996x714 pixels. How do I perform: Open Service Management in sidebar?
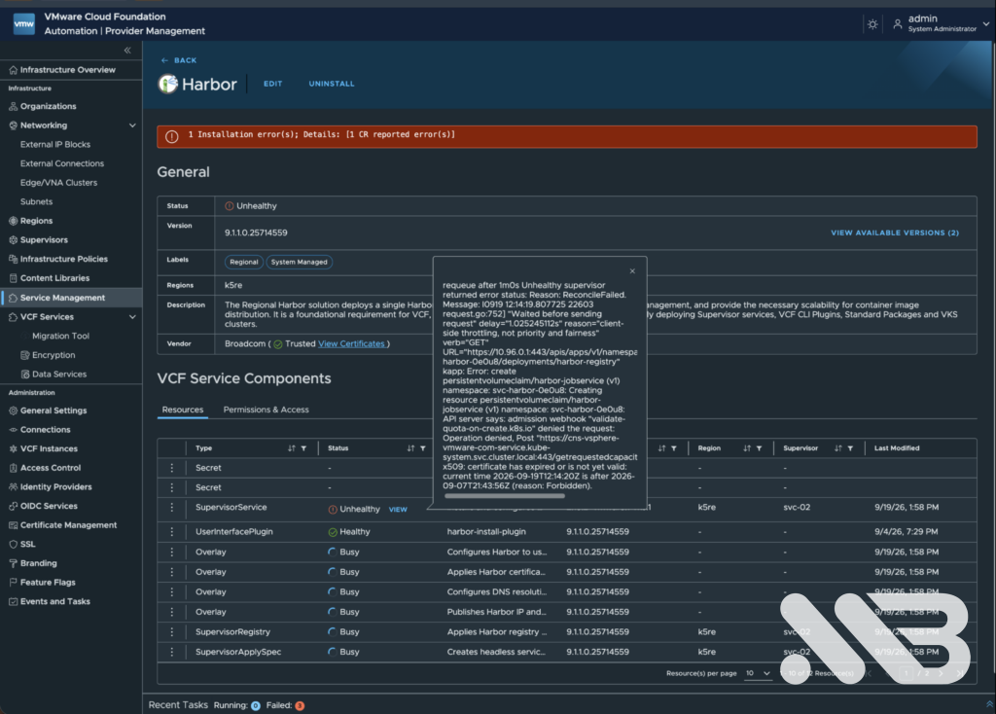pos(71,298)
